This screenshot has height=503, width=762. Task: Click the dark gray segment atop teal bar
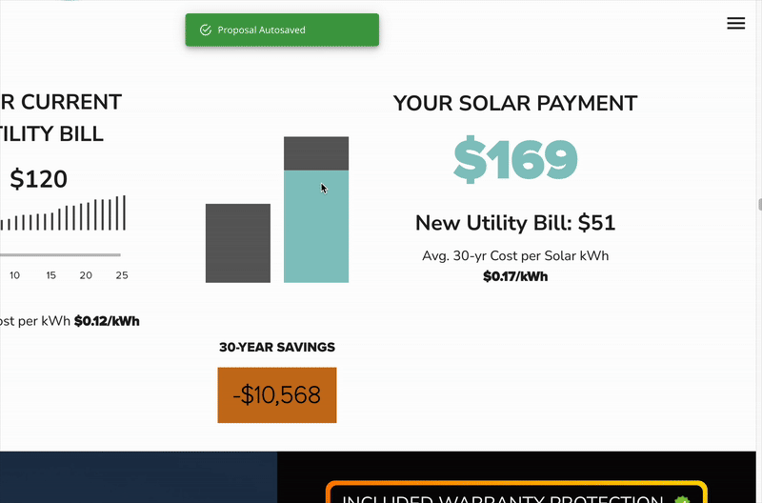316,153
